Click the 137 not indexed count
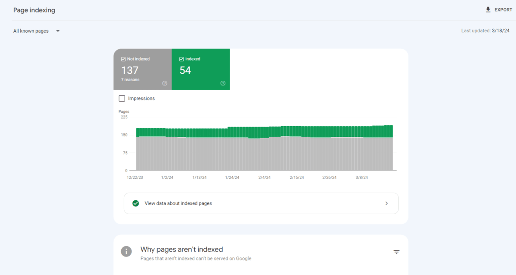This screenshot has width=516, height=275. tap(130, 70)
